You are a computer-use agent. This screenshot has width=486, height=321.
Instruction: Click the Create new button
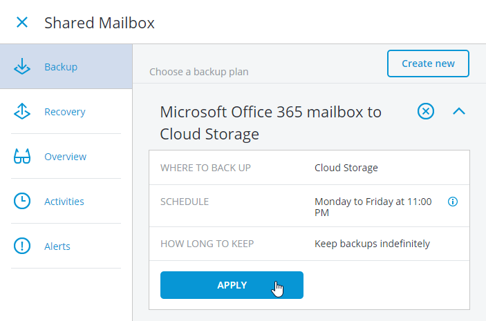coord(428,64)
